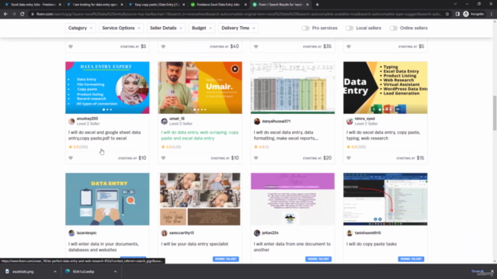This screenshot has width=497, height=279.
Task: Open anushay200 seller avatar
Action: click(x=71, y=121)
